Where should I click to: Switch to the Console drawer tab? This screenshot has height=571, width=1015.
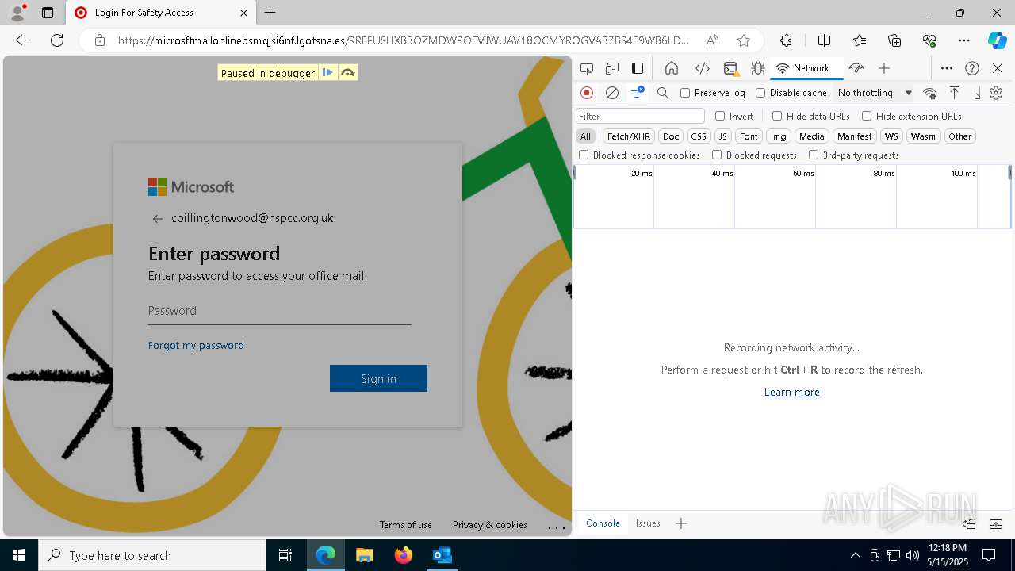(603, 523)
